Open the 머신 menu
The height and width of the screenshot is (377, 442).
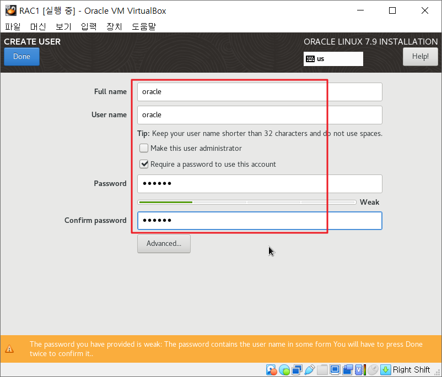pyautogui.click(x=38, y=26)
